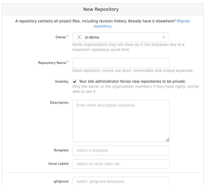207x185 pixels.
Task: Open the .gitignore templates dropdown
Action: pyautogui.click(x=121, y=181)
